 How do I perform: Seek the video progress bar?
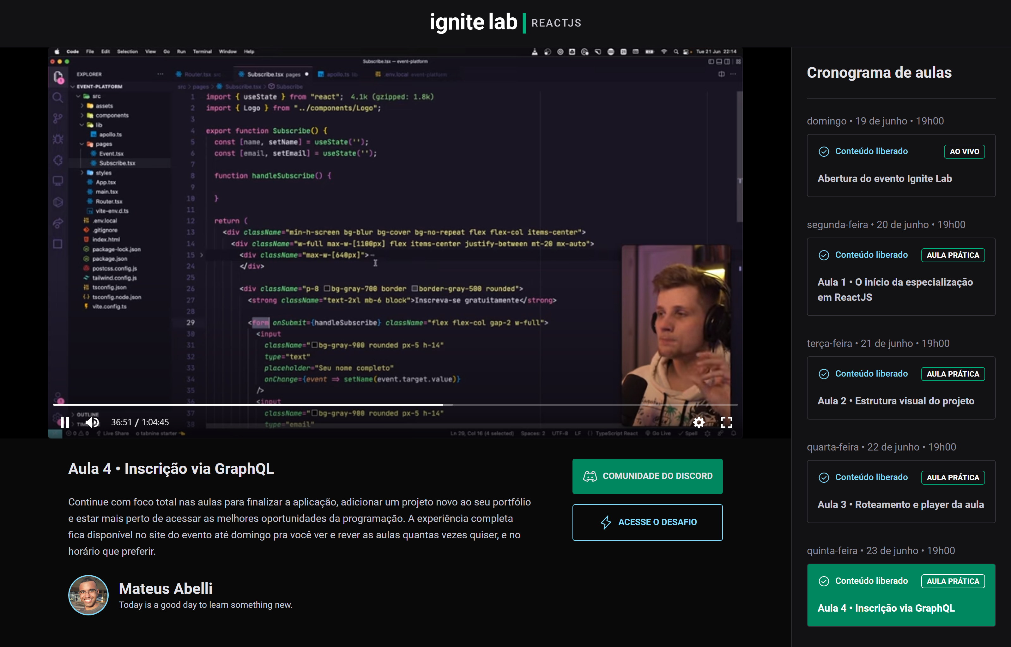pyautogui.click(x=546, y=404)
